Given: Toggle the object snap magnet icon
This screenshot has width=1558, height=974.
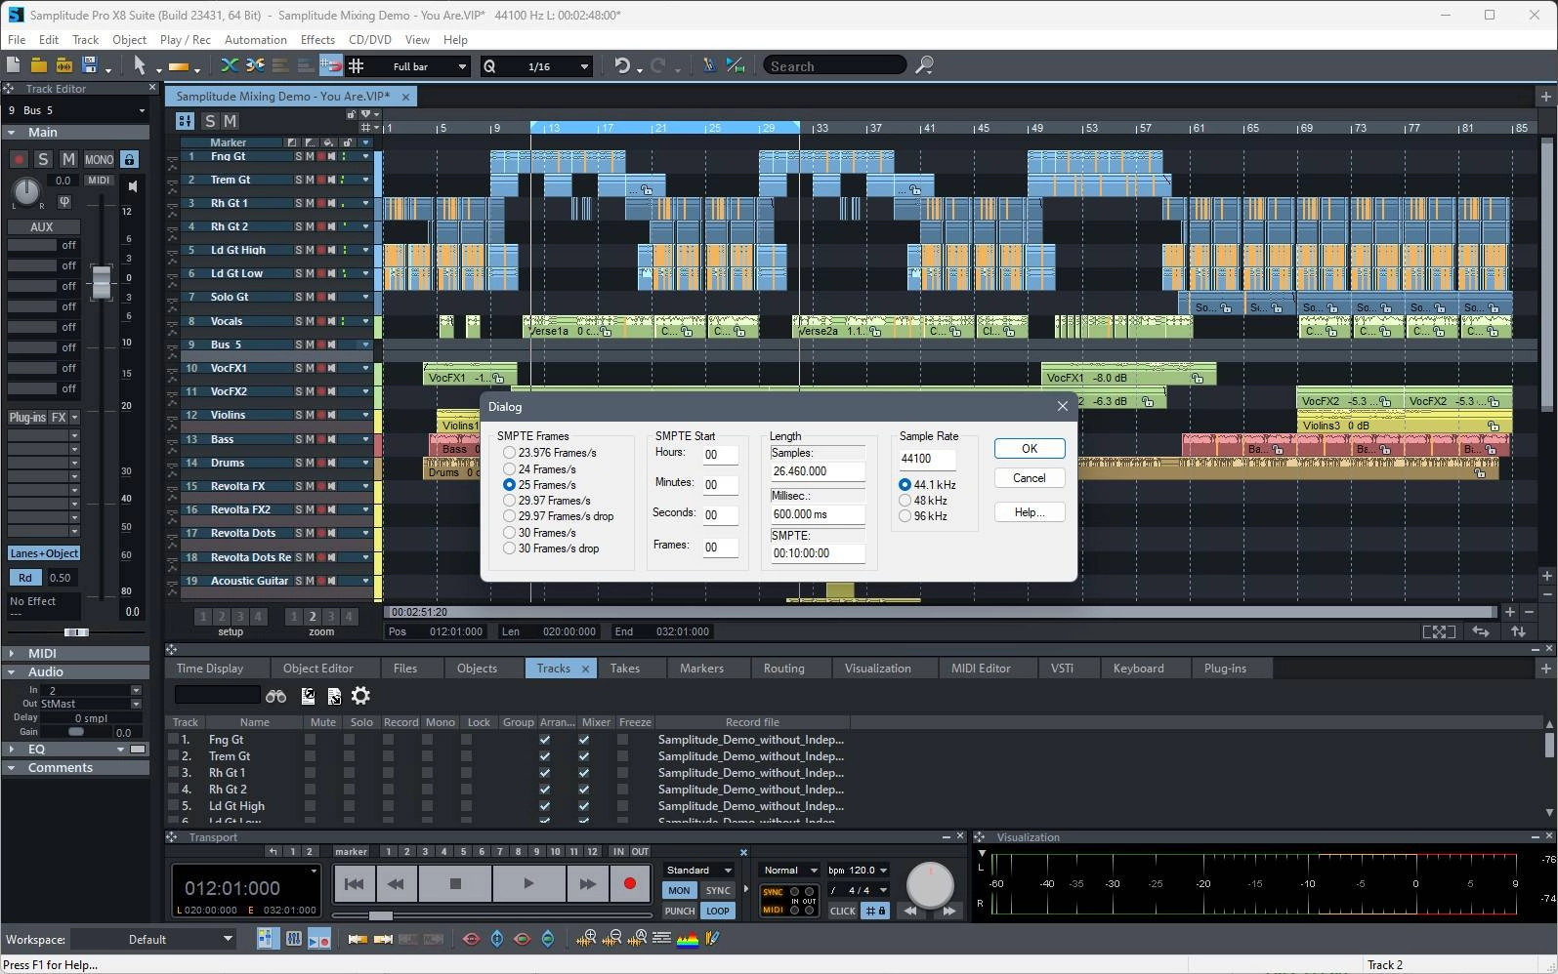Looking at the screenshot, I should coord(331,65).
